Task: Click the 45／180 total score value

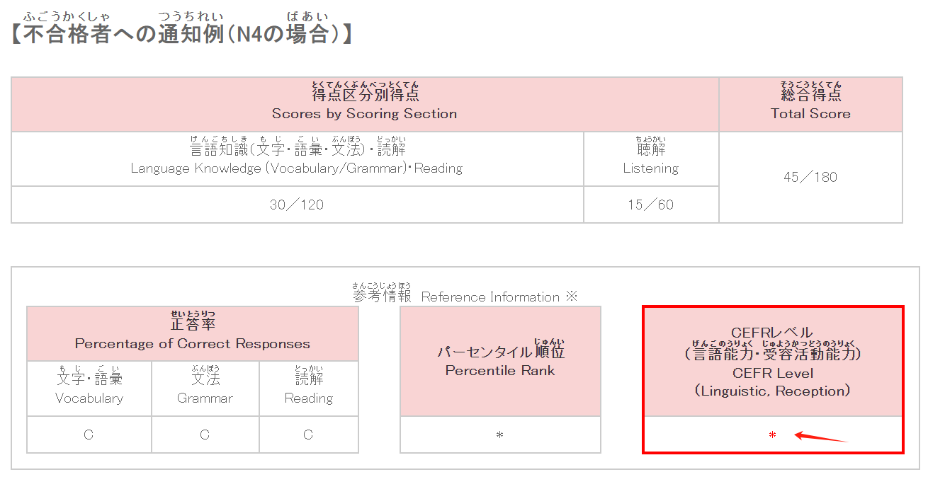Action: 810,178
